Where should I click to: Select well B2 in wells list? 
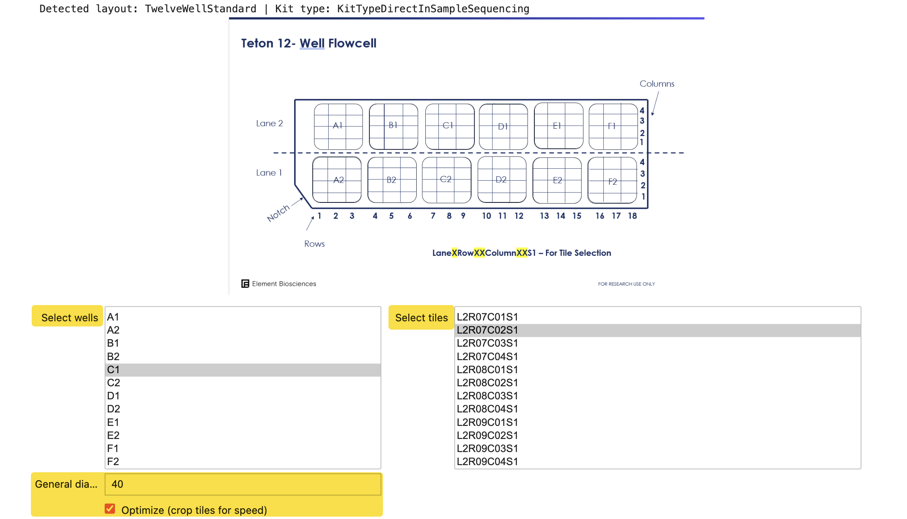pyautogui.click(x=243, y=357)
